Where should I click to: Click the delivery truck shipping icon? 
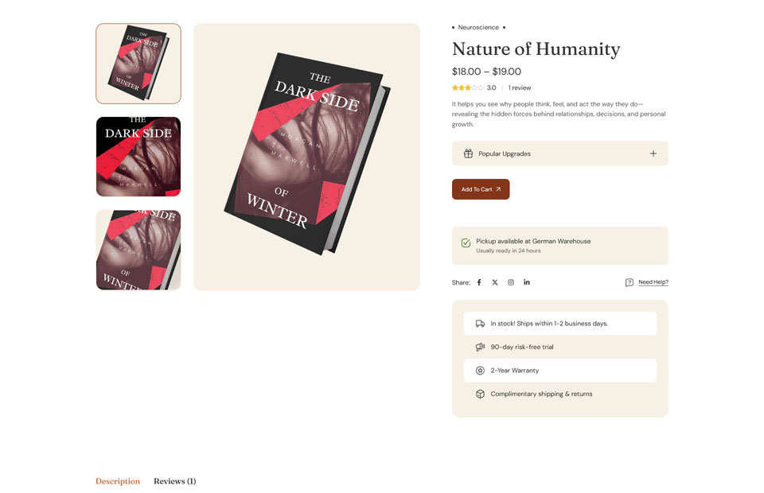480,324
